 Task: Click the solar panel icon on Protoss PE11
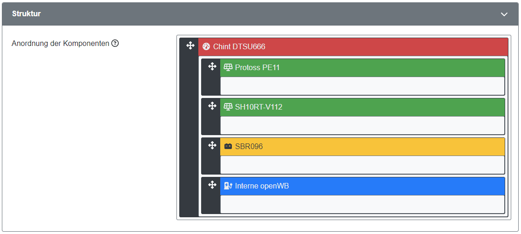click(x=228, y=68)
